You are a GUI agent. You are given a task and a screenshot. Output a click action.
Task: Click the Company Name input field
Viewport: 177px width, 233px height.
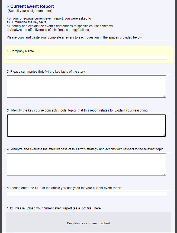click(87, 57)
